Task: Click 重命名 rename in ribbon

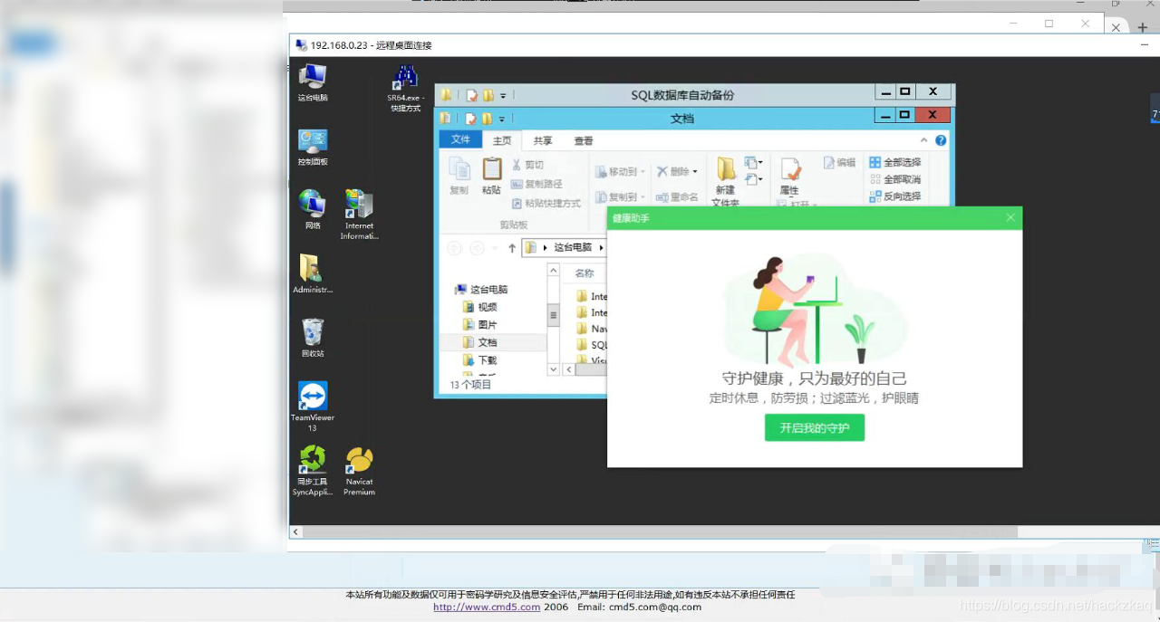Action: coord(677,196)
